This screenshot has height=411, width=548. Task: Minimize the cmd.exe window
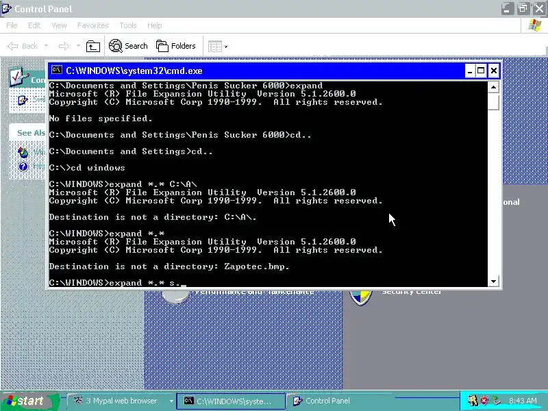point(470,71)
